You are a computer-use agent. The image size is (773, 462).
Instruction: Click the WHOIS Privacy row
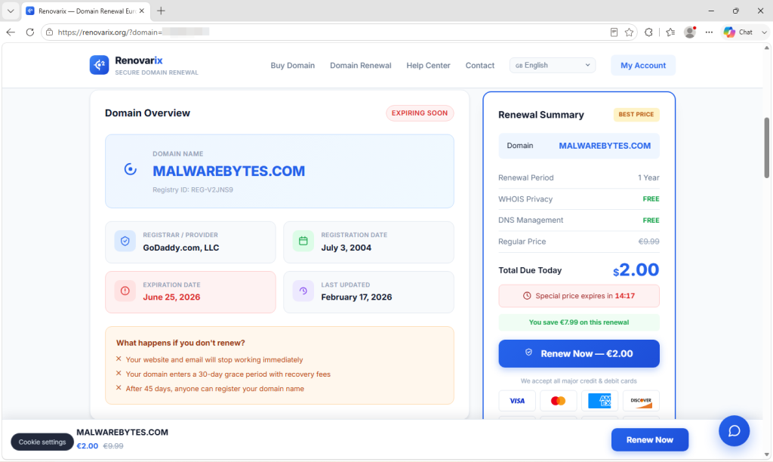click(x=579, y=199)
